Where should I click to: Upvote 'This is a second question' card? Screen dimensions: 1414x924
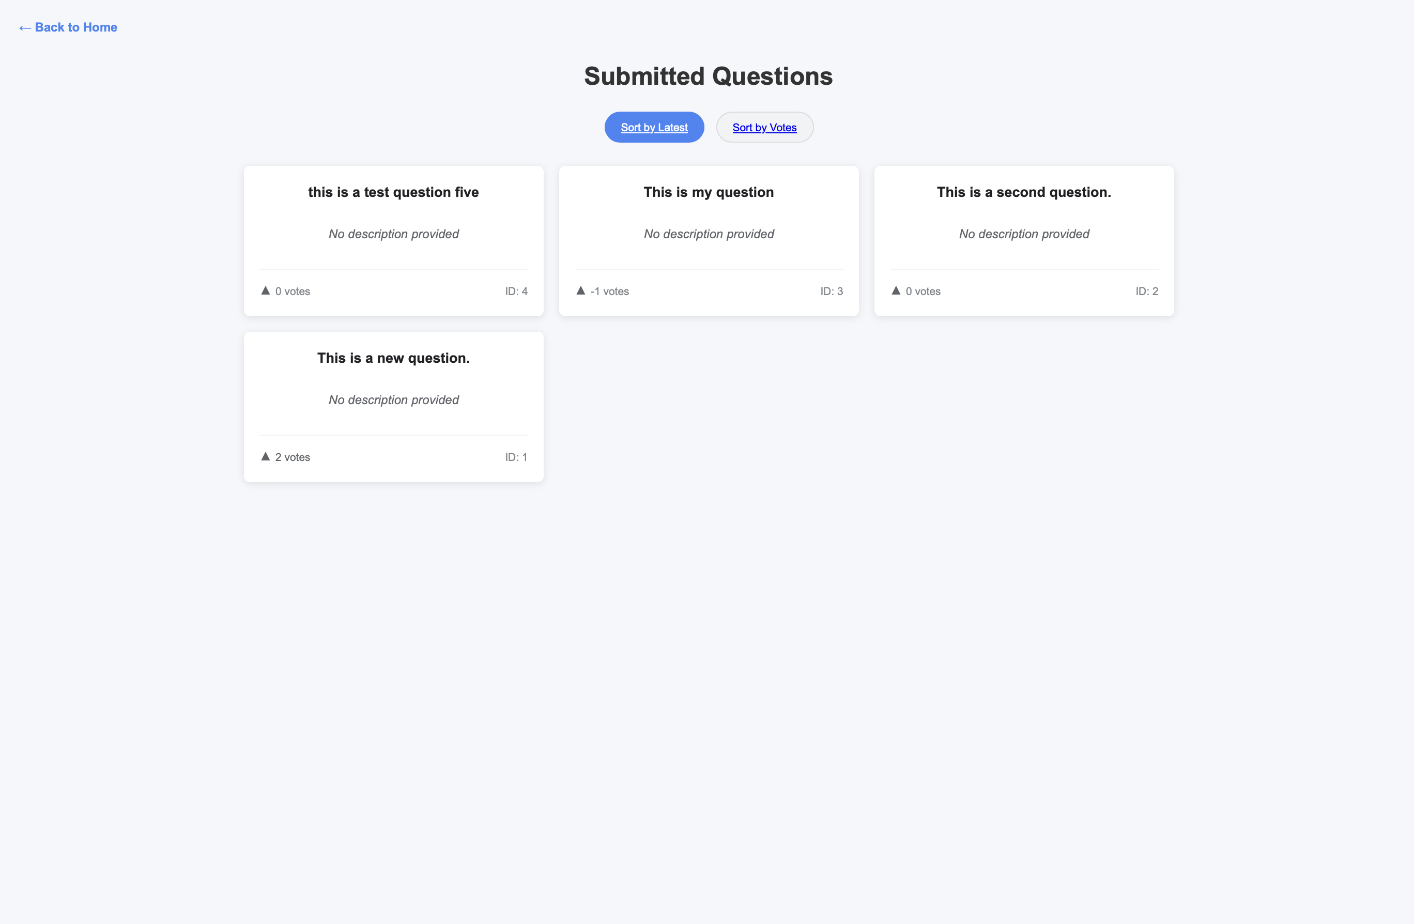click(896, 290)
